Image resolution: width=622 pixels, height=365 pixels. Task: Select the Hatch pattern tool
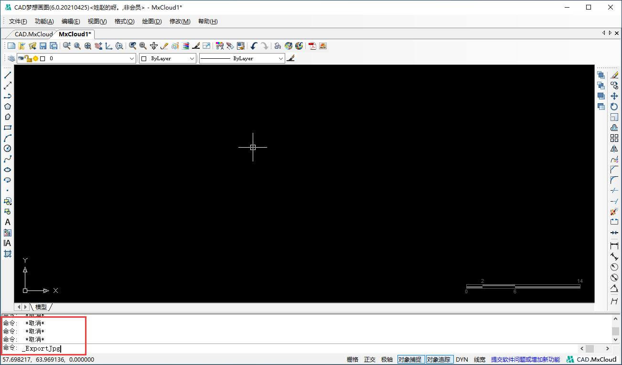(x=8, y=254)
